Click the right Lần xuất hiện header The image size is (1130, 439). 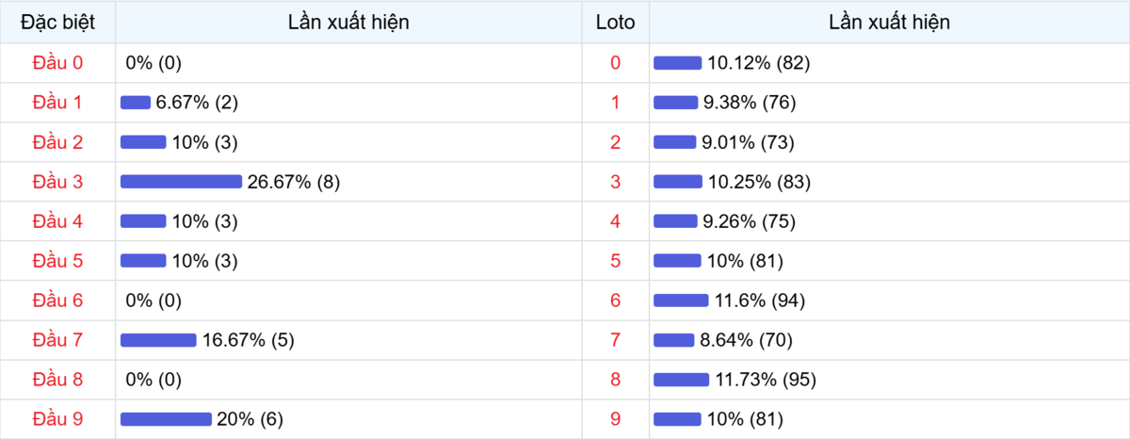click(x=889, y=23)
